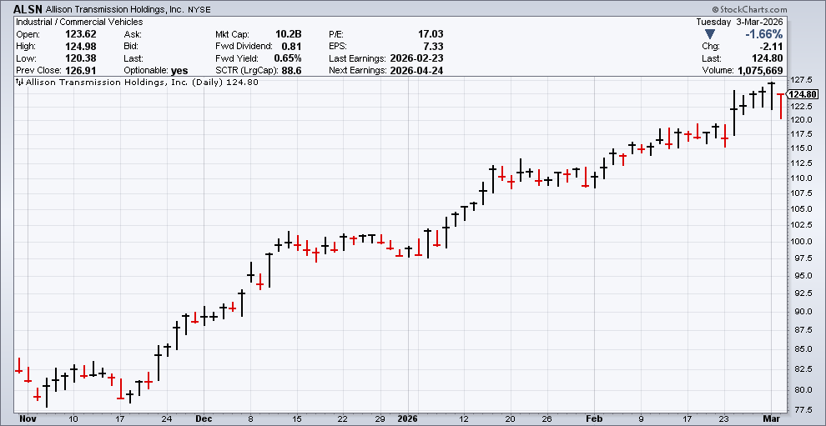The image size is (826, 426).
Task: Click the Nov label on date axis
Action: pos(27,418)
